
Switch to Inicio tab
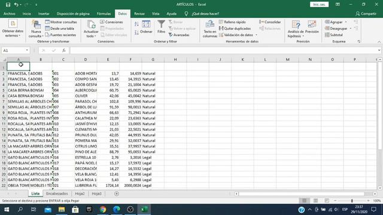[27, 14]
